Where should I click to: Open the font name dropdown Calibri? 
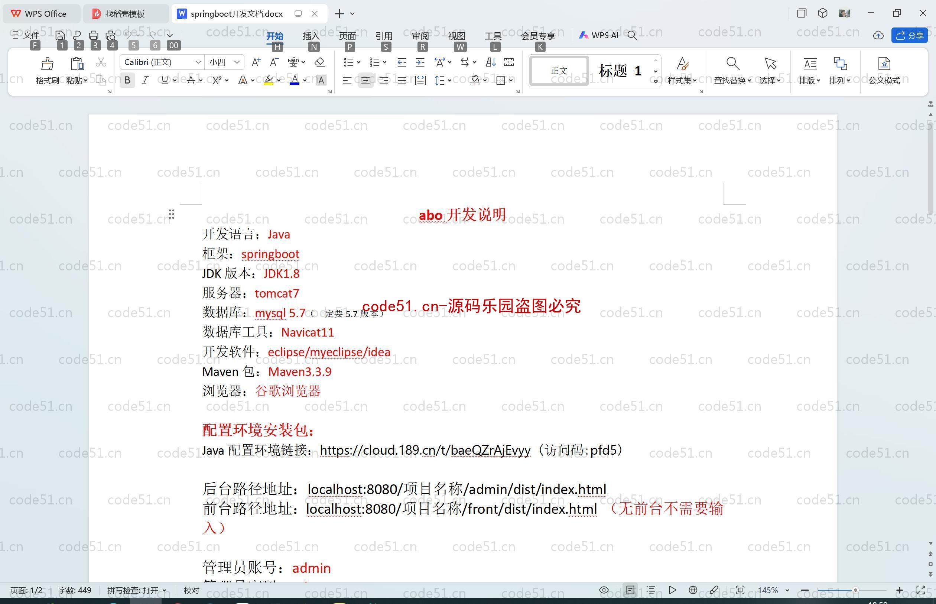[x=198, y=62]
